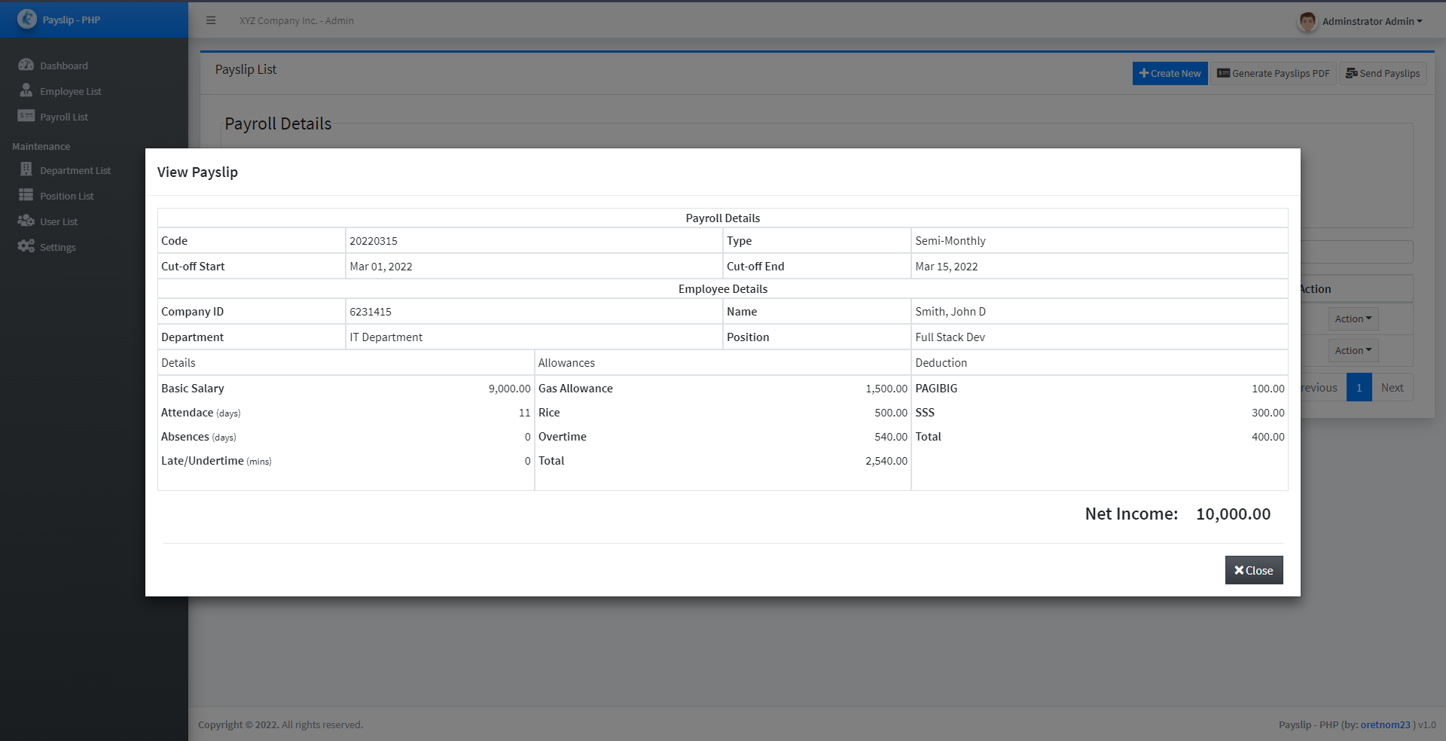Image resolution: width=1446 pixels, height=741 pixels.
Task: Click the Semi-Monthly type value
Action: click(950, 241)
